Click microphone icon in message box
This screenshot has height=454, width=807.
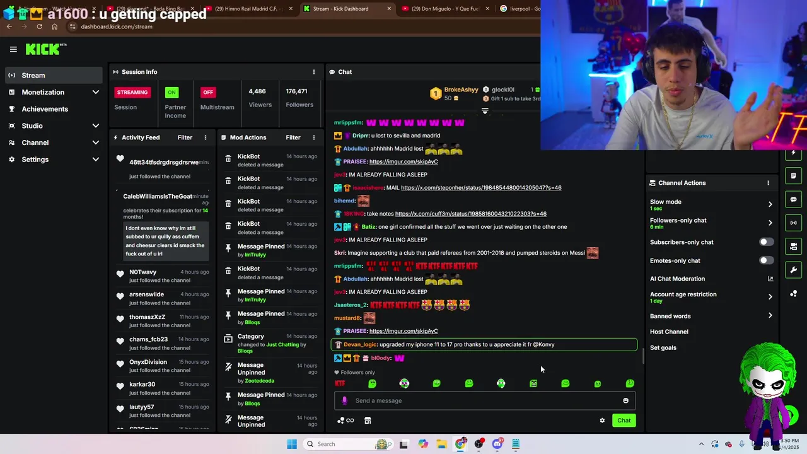click(344, 400)
